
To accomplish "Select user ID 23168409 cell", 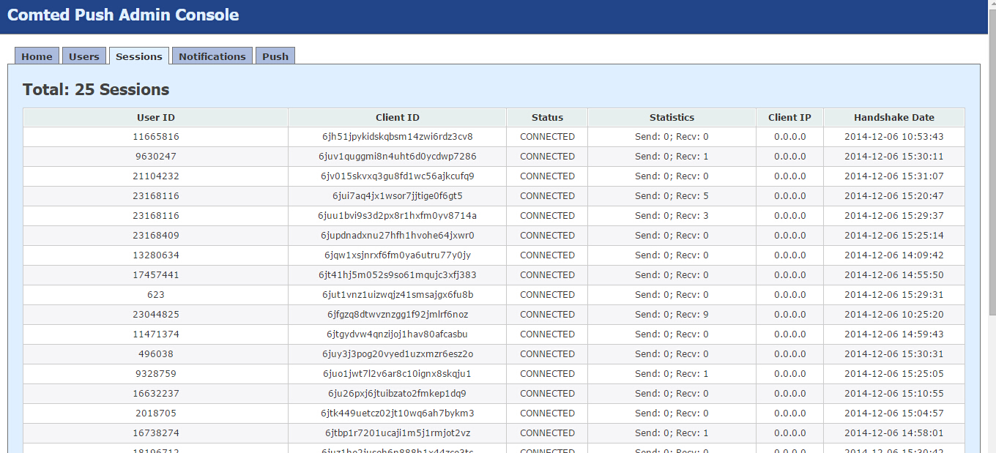I will point(156,236).
